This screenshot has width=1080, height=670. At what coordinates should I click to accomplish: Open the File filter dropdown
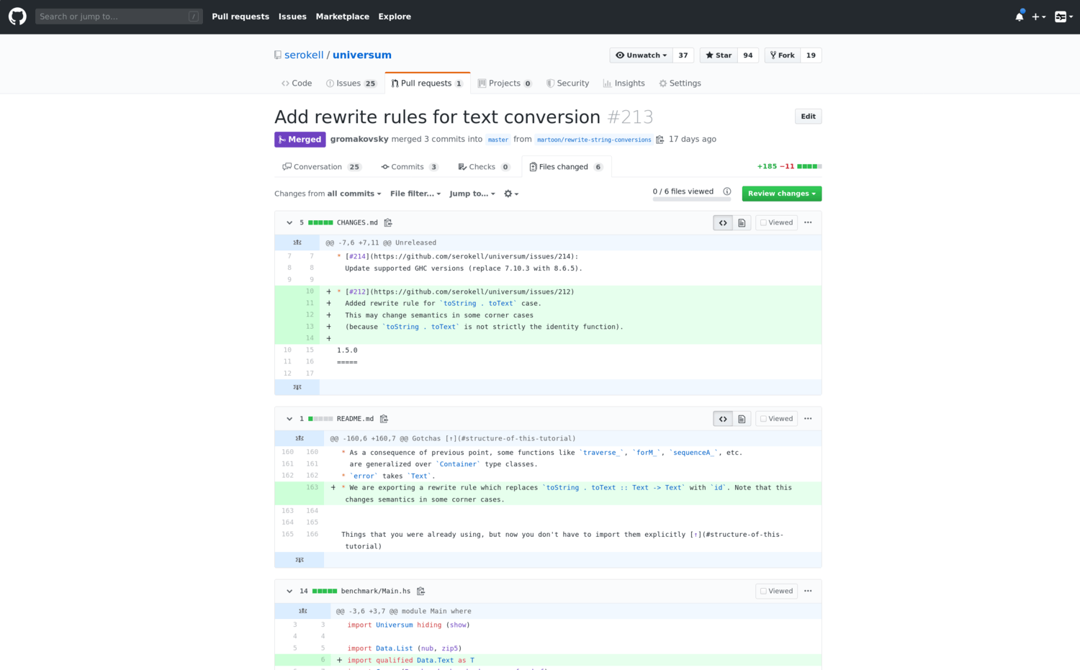415,194
